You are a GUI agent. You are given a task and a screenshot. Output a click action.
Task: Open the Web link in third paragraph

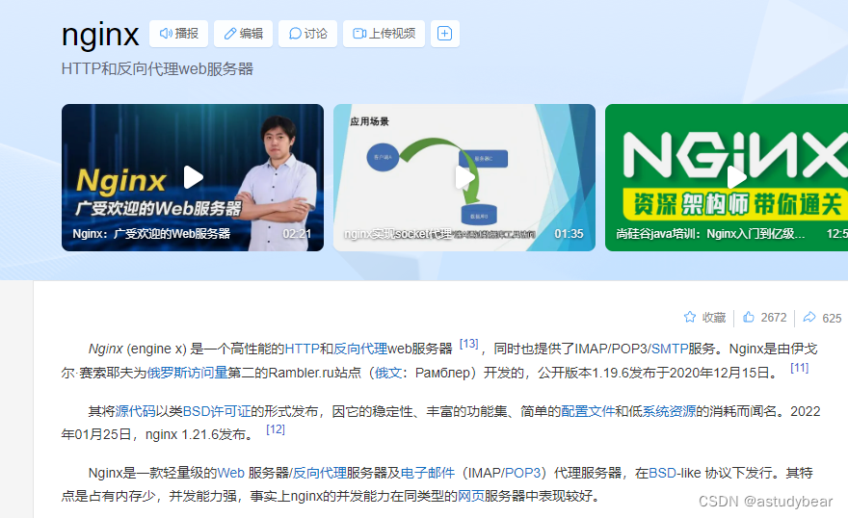(231, 473)
